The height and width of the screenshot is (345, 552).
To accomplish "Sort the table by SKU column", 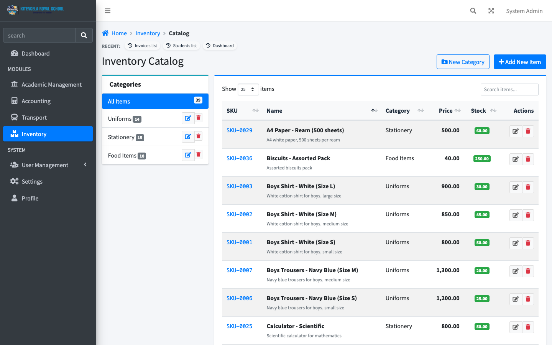I will (243, 110).
